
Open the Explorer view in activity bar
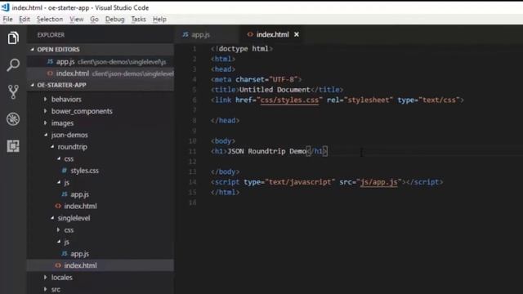[13, 38]
